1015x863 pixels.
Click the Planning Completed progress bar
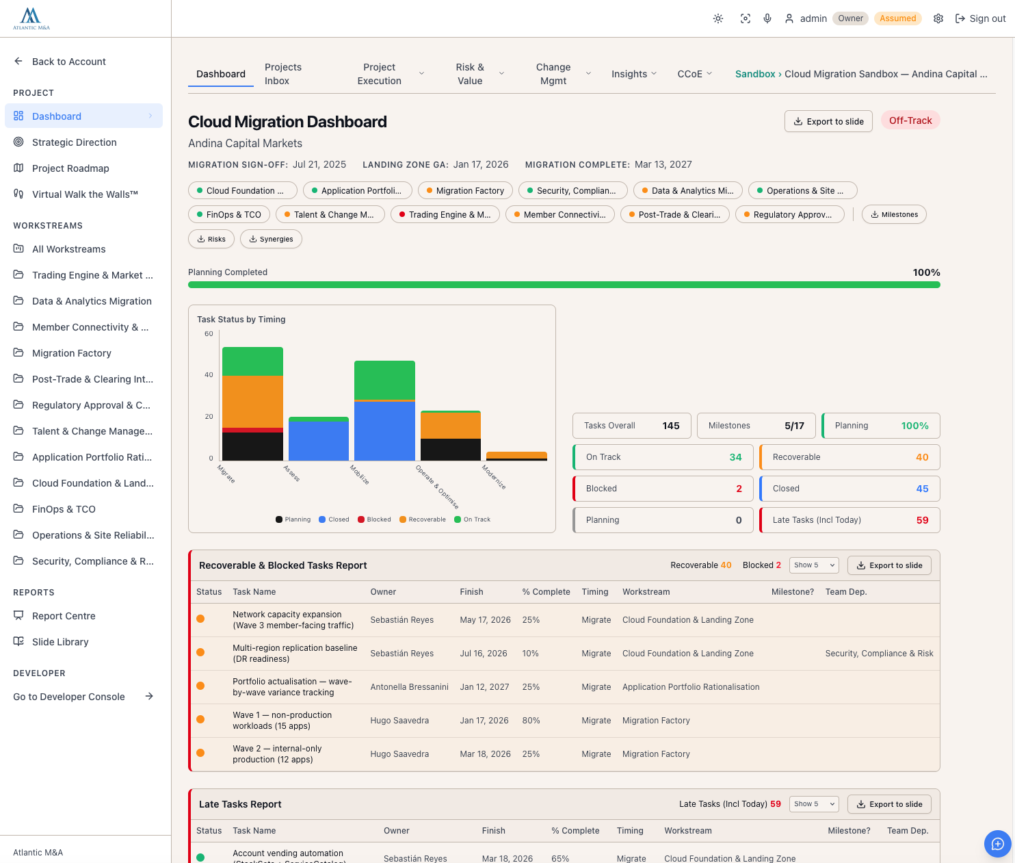pyautogui.click(x=564, y=285)
